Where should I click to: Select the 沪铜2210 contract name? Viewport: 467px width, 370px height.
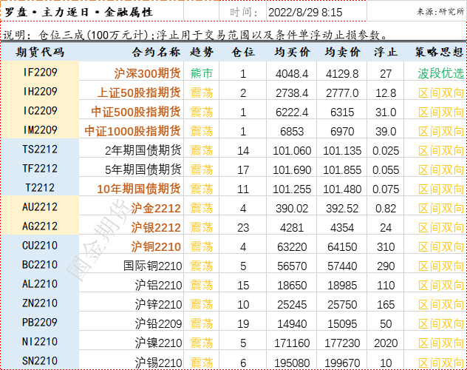pos(156,246)
